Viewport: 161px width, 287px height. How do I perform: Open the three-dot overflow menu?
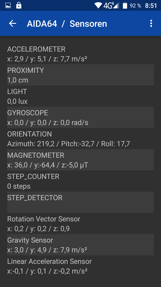(x=151, y=24)
